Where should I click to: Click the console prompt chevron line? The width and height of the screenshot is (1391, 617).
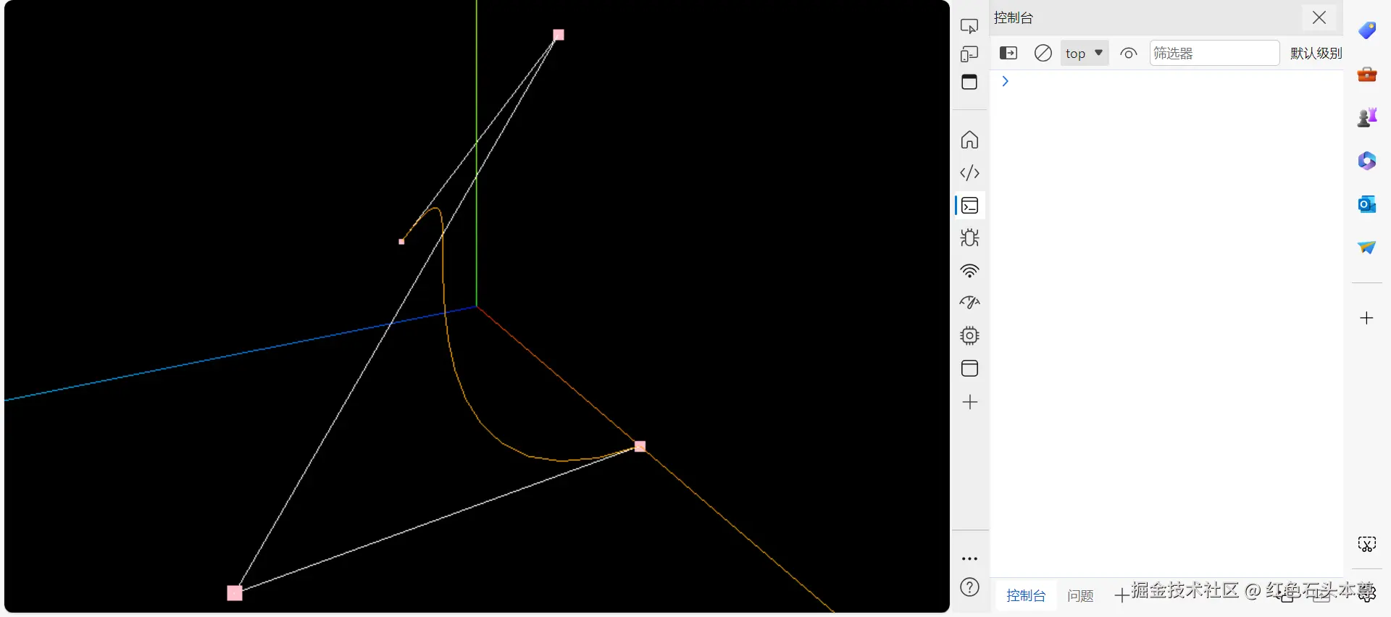(1005, 81)
